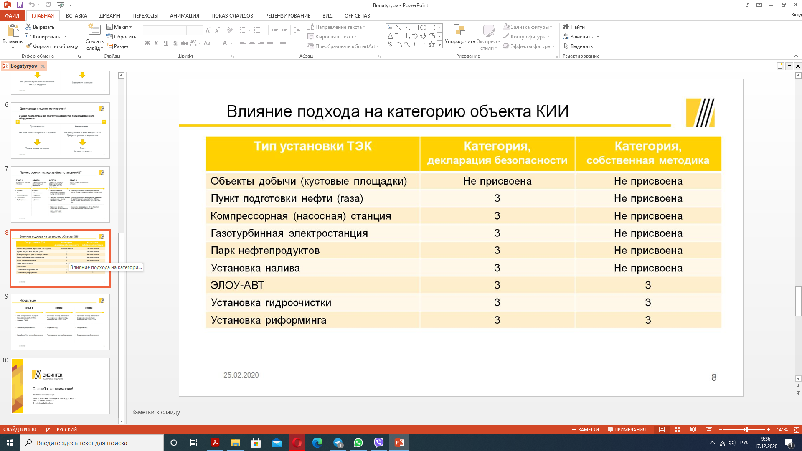Click decrease indent icon

[x=274, y=30]
